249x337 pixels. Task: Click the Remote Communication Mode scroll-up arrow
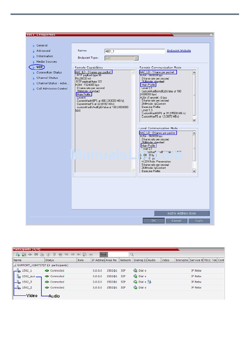pyautogui.click(x=194, y=72)
